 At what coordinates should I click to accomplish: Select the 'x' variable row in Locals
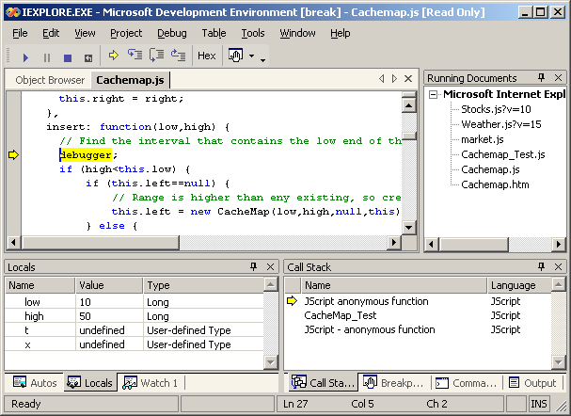point(134,344)
